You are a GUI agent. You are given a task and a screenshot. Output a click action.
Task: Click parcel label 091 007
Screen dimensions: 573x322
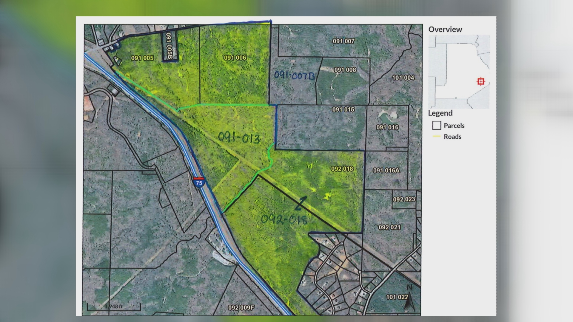(344, 41)
